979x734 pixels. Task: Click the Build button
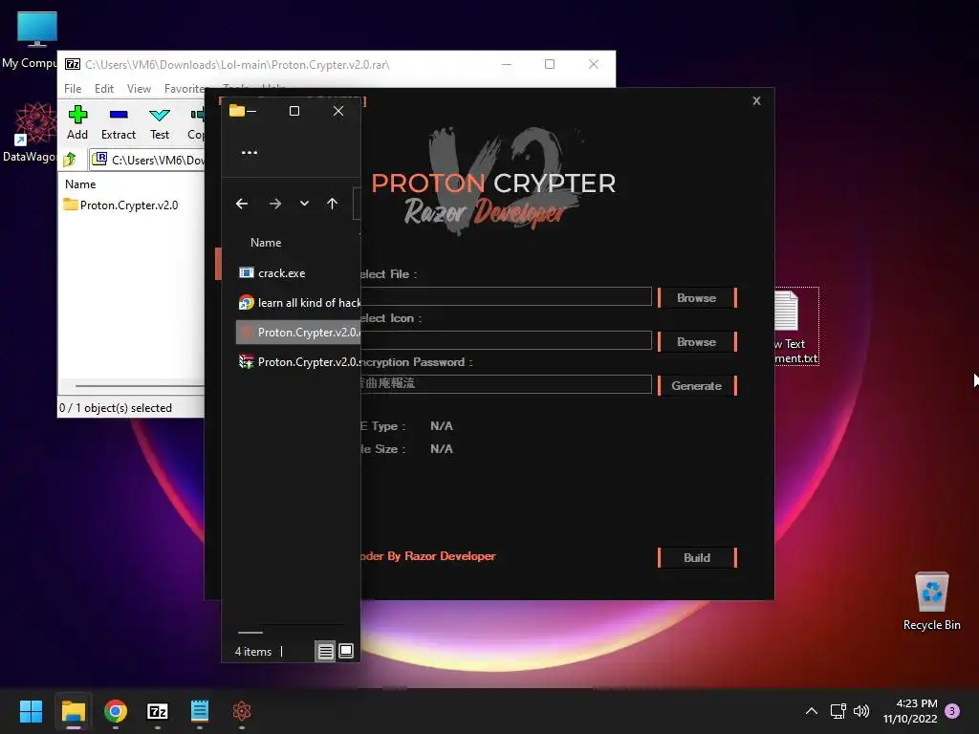point(697,558)
